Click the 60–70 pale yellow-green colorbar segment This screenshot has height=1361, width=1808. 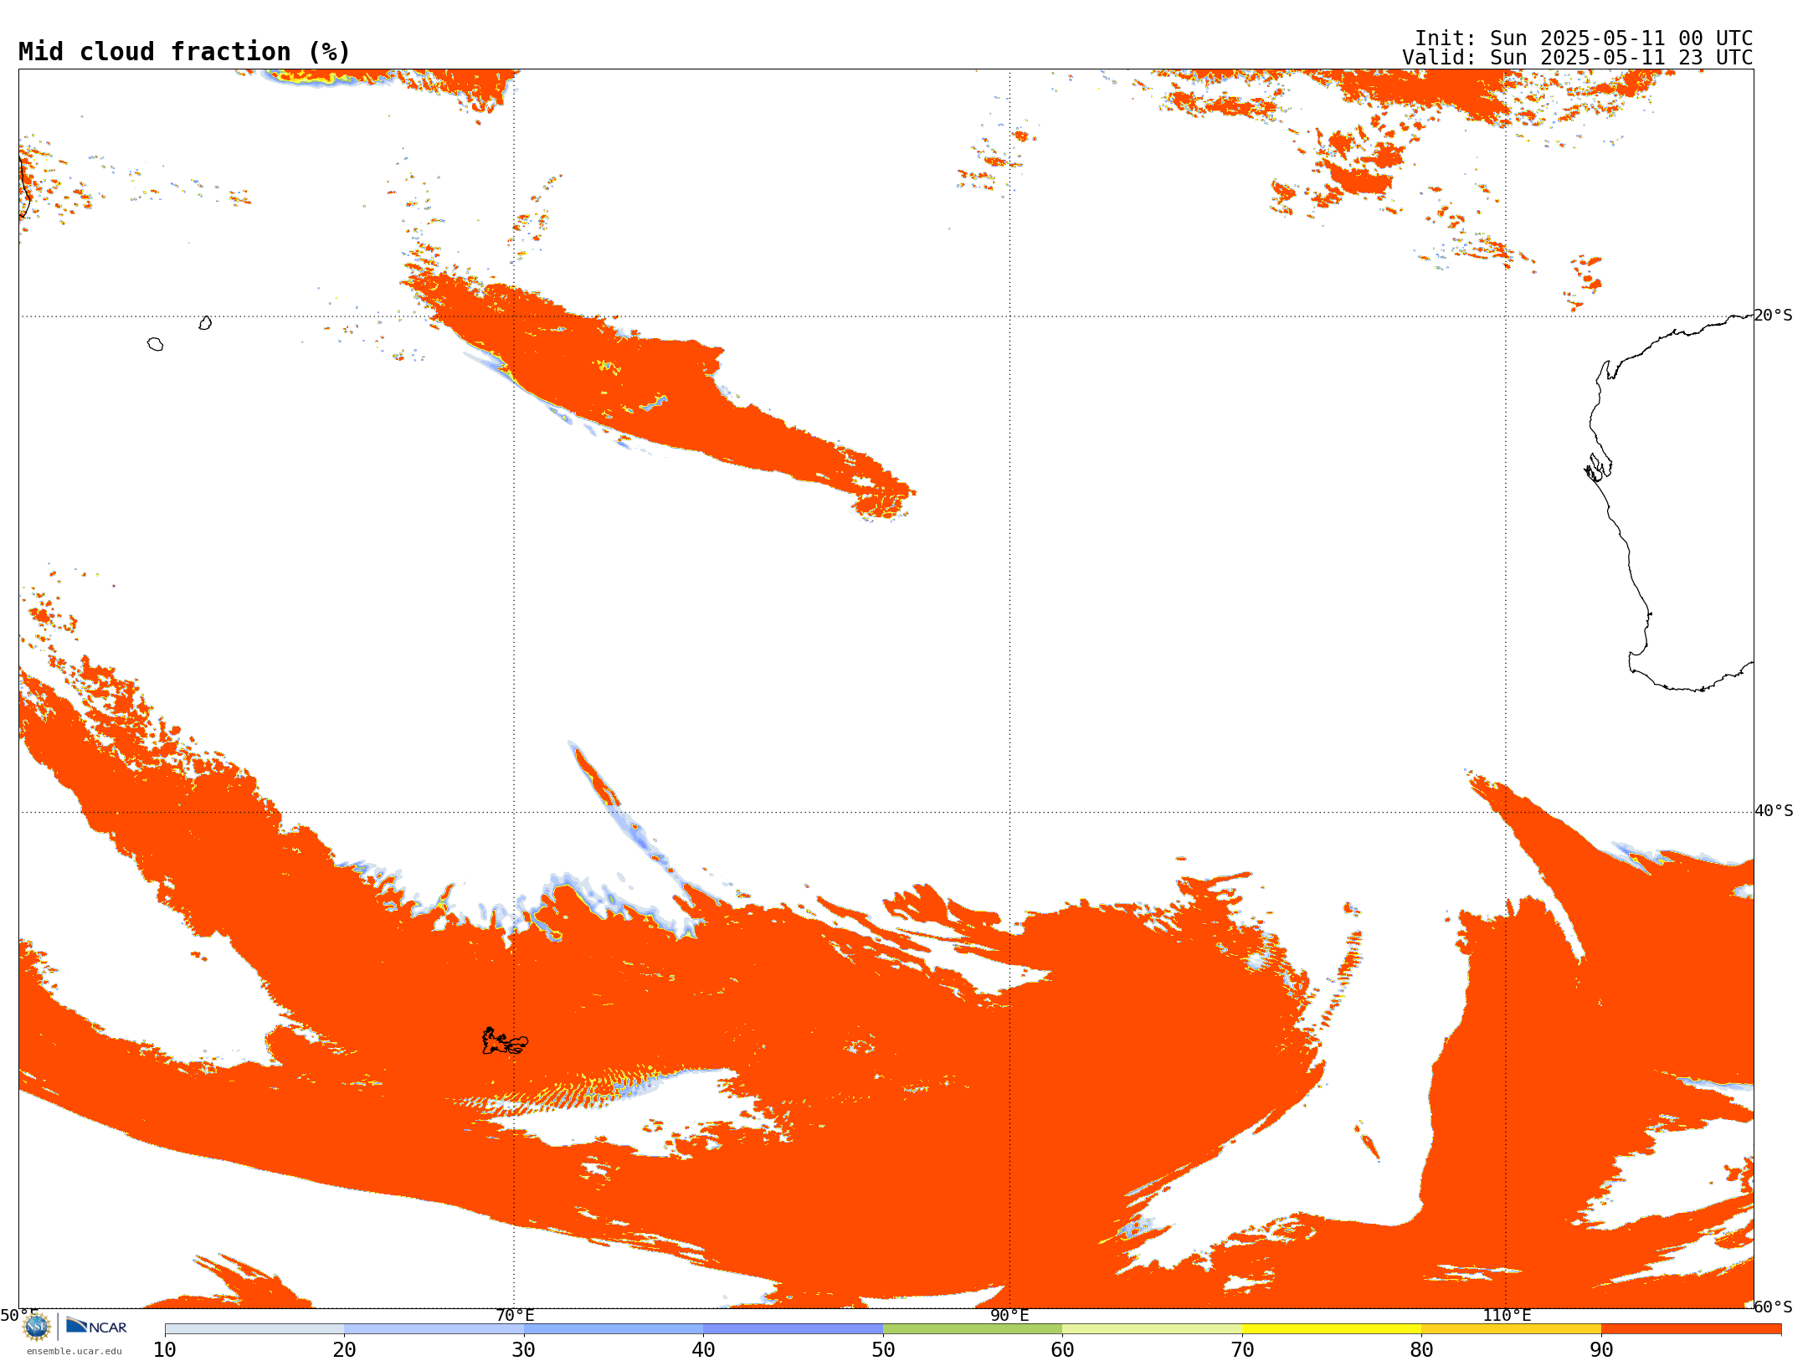1152,1329
